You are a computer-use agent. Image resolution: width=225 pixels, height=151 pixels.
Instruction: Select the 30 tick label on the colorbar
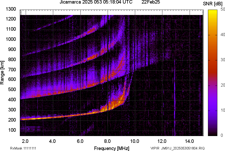pyautogui.click(x=223, y=60)
